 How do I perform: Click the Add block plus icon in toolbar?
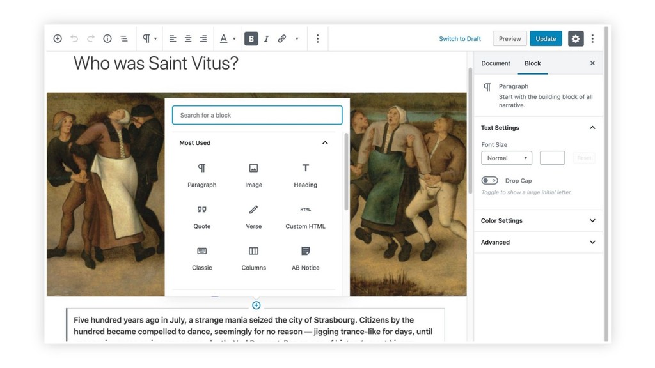(58, 38)
